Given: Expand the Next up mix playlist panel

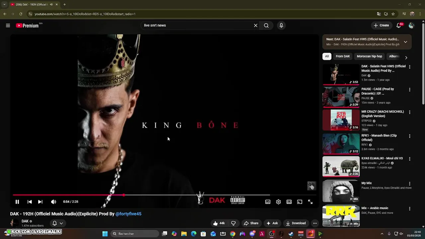Looking at the screenshot, I should click(405, 42).
